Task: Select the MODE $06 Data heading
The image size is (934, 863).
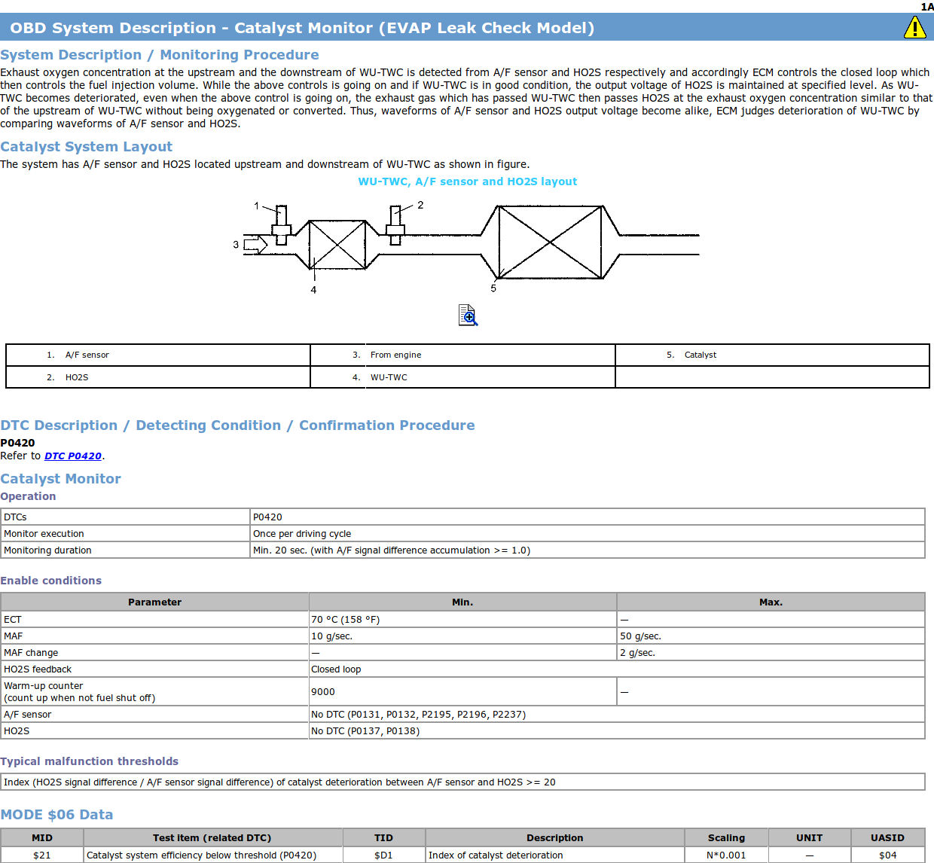Action: (56, 814)
